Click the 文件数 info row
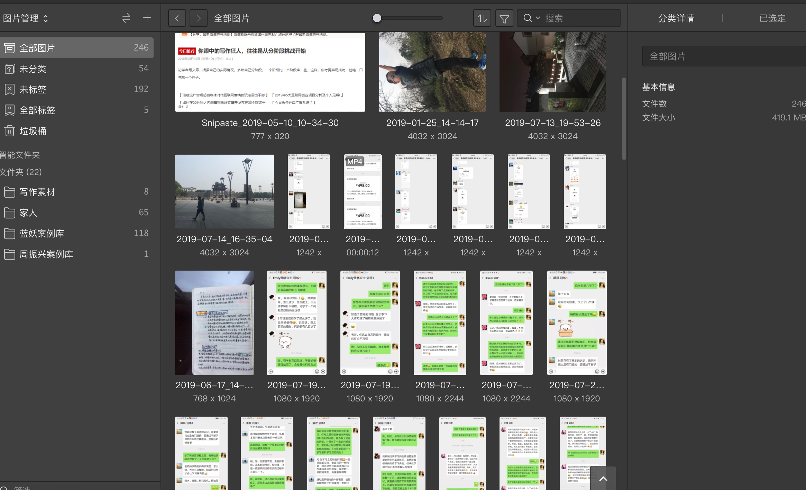806x490 pixels. [724, 103]
